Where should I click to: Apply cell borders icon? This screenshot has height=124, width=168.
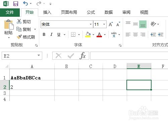[x=73, y=35]
